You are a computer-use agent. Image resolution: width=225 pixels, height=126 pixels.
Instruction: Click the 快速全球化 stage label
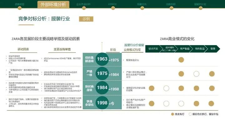(x=89, y=103)
